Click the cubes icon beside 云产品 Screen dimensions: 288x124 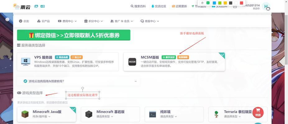[x=39, y=21]
